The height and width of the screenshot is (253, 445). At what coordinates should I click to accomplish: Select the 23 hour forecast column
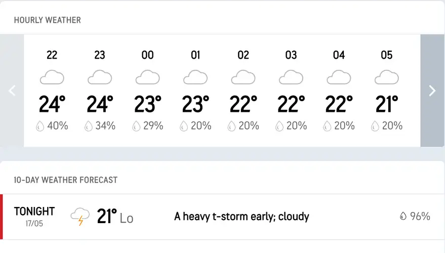click(100, 90)
